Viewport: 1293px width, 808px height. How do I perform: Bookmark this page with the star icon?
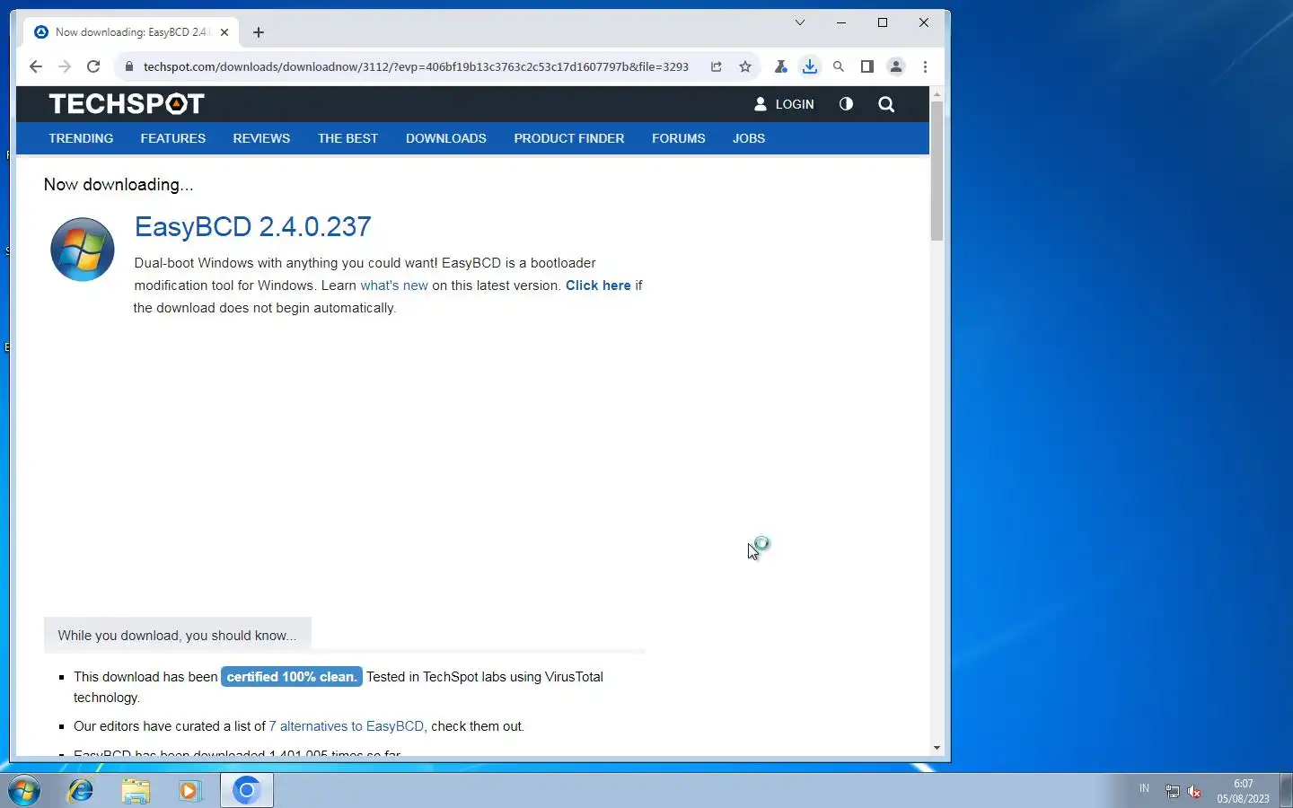[x=745, y=66]
